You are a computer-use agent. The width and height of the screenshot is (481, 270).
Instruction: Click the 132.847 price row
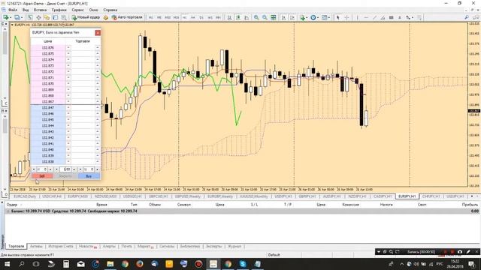click(48, 108)
